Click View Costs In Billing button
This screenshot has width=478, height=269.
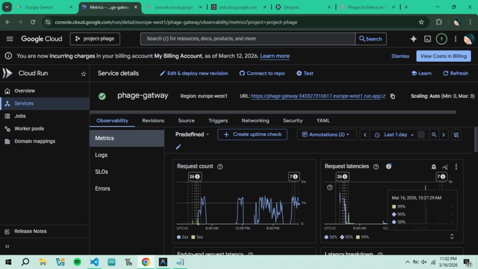[x=443, y=56]
